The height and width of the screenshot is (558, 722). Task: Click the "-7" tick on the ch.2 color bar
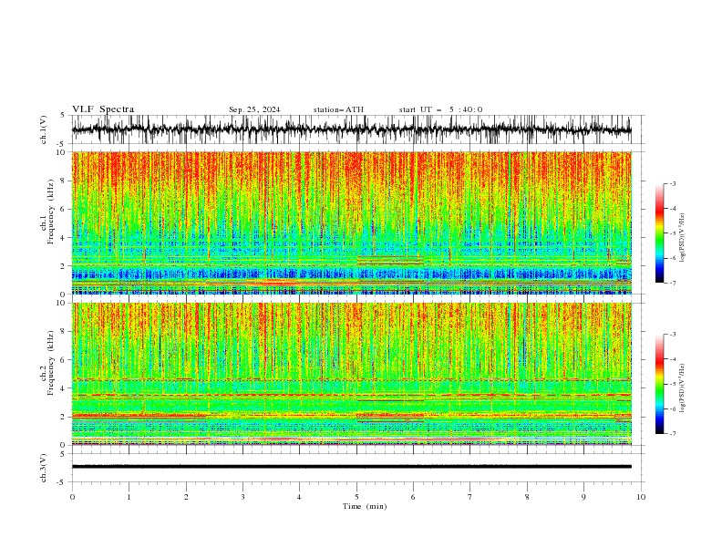pyautogui.click(x=673, y=434)
